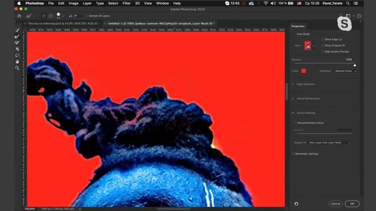Collapse the Output Settings section
This screenshot has width=376, height=211.
293,113
